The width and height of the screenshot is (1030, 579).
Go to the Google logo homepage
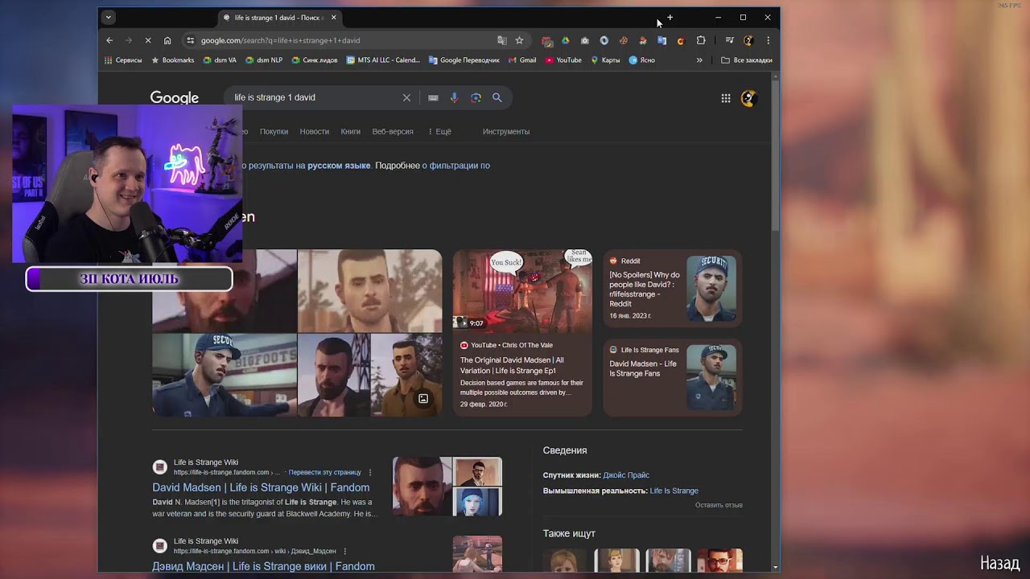click(x=175, y=98)
